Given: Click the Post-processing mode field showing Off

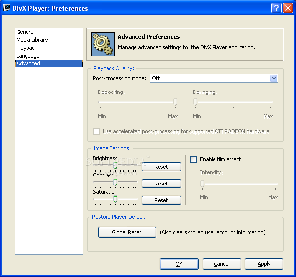Looking at the screenshot, I should click(x=214, y=78).
